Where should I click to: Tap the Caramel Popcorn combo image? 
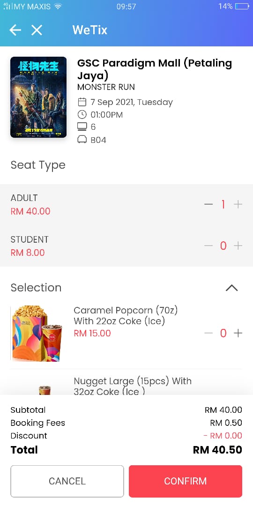pyautogui.click(x=37, y=334)
